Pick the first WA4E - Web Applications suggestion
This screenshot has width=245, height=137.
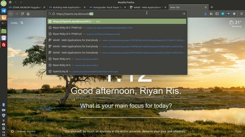pos(117,40)
